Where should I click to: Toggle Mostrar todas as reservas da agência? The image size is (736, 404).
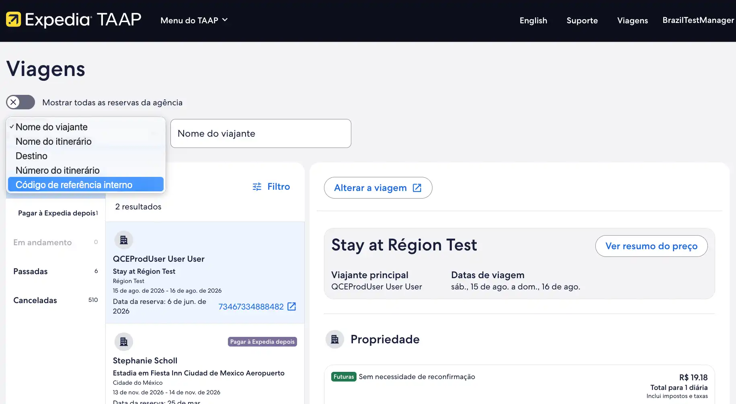coord(21,102)
